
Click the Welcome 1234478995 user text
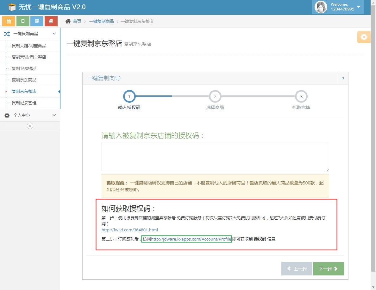click(342, 7)
